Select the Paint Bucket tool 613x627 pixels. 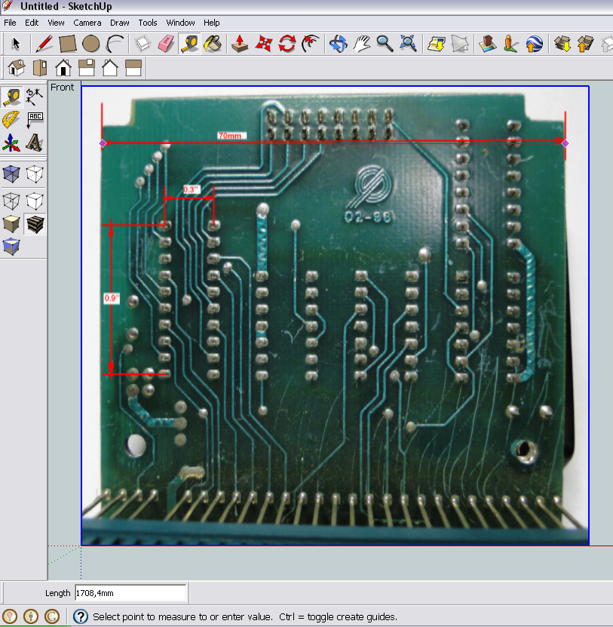pyautogui.click(x=213, y=43)
